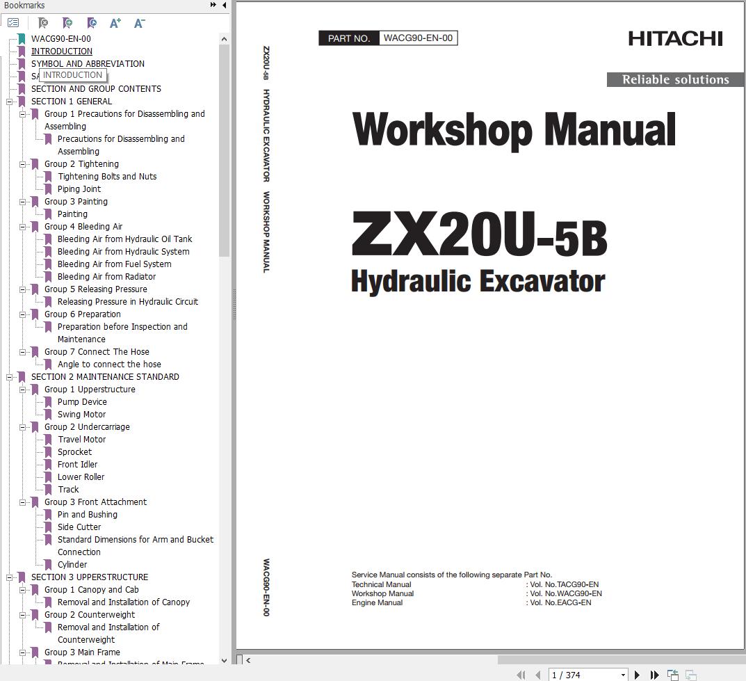Click the add new bookmark icon

tap(67, 23)
